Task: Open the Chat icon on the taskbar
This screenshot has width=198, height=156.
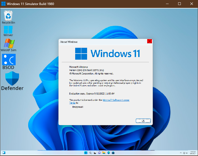Action: click(x=99, y=153)
